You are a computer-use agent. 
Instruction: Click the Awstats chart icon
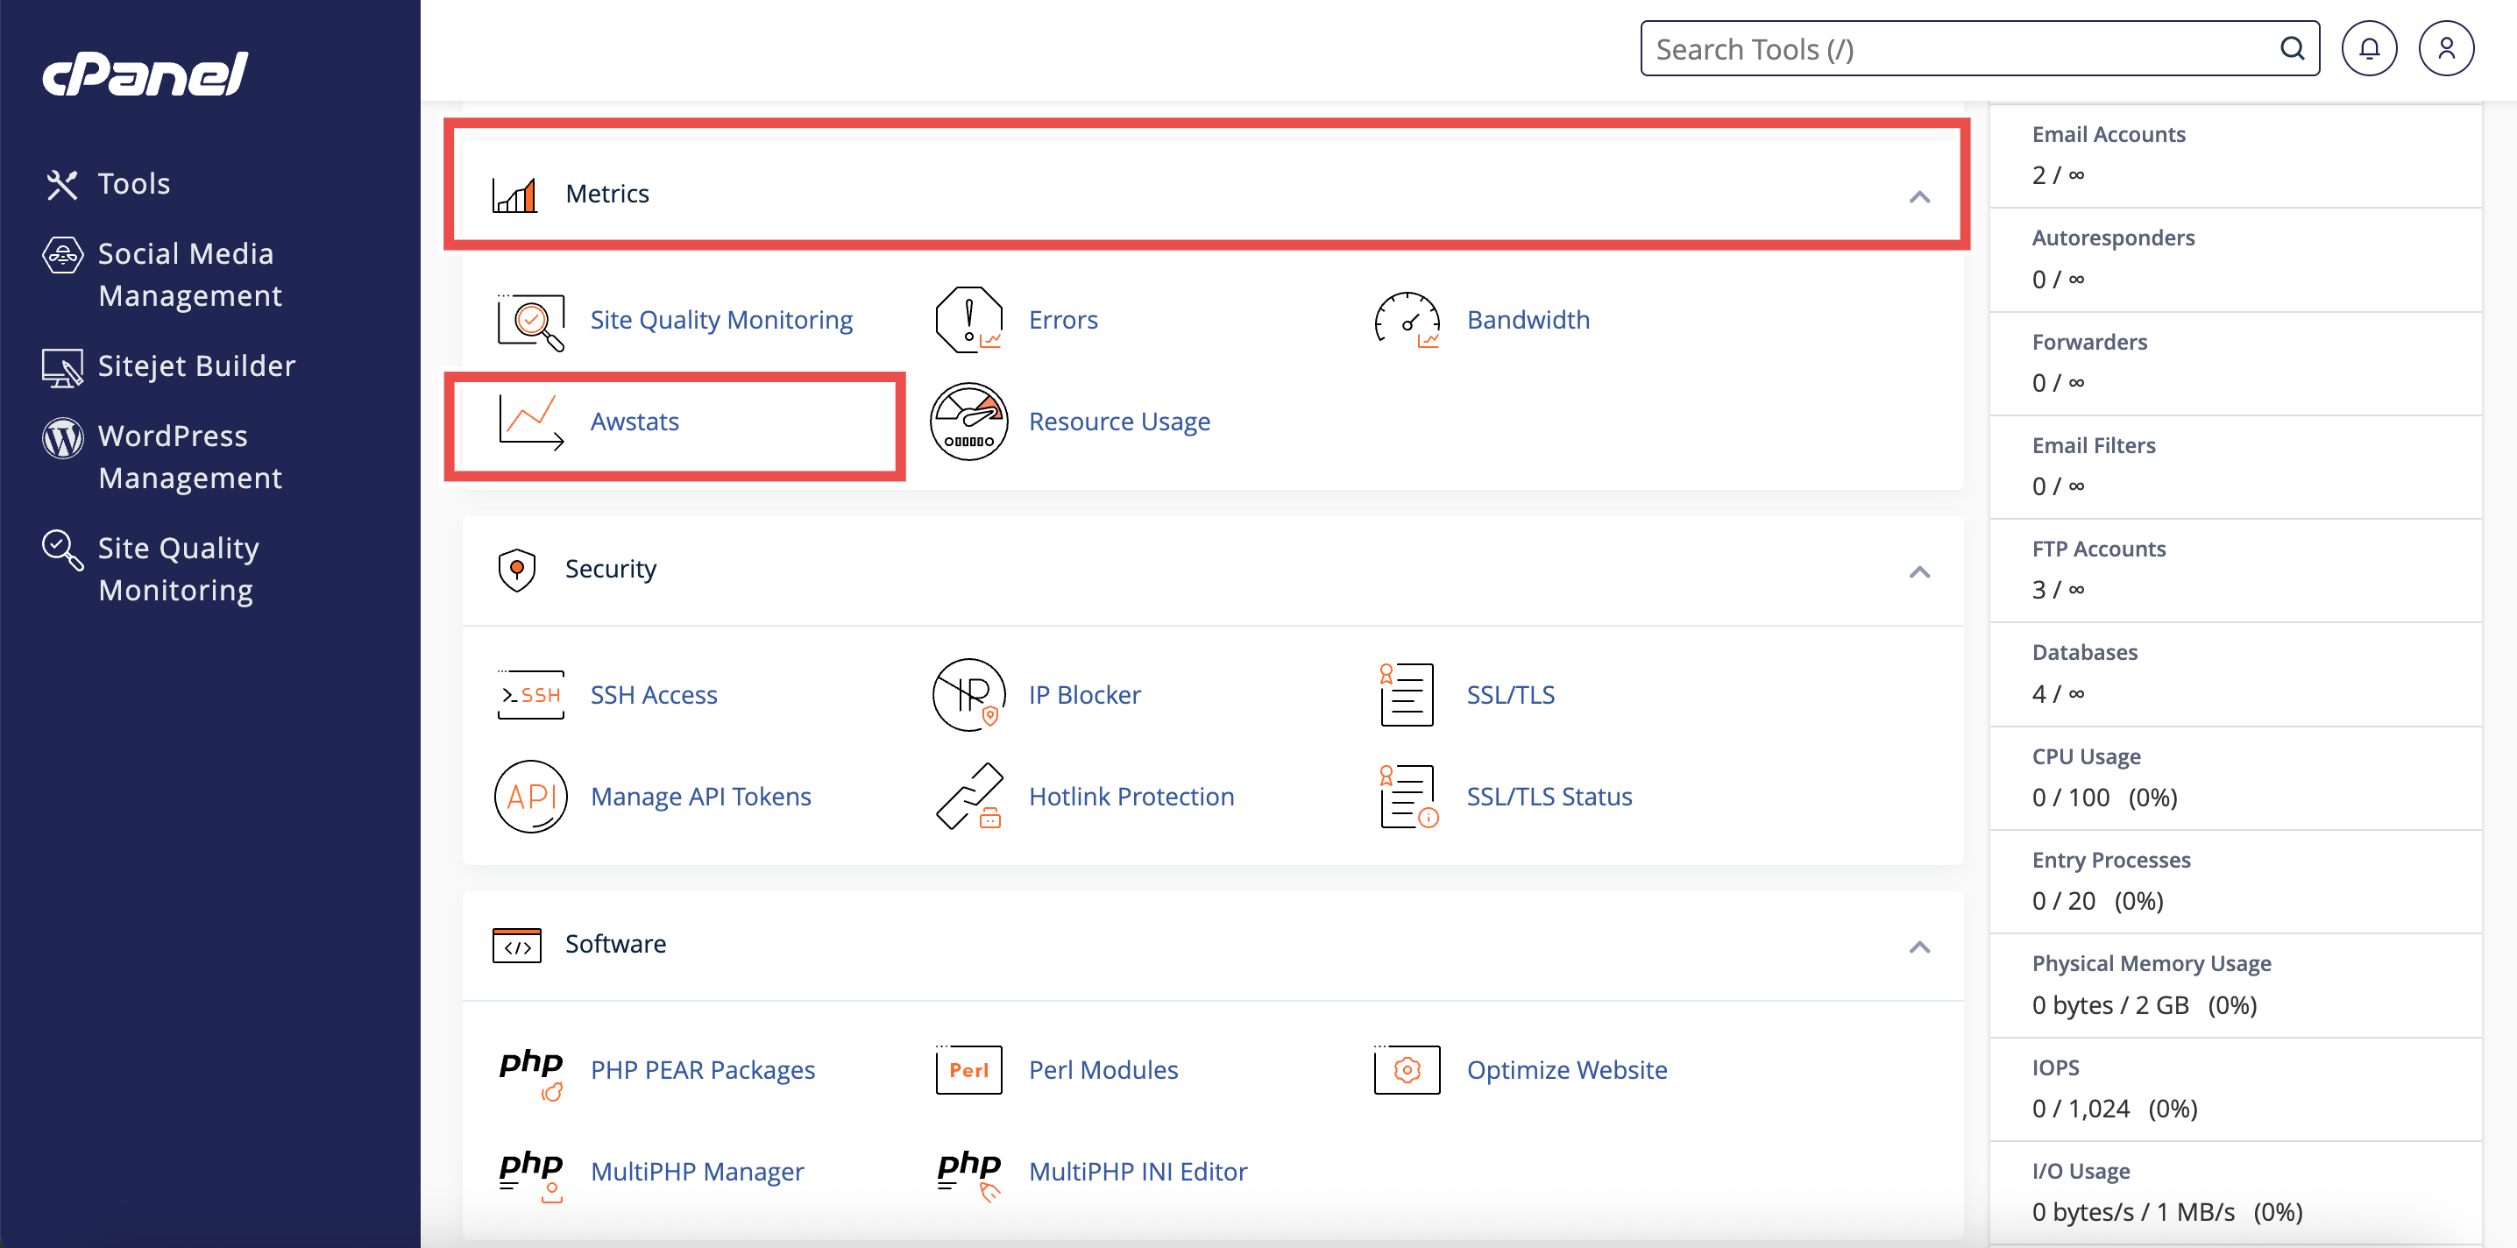pyautogui.click(x=530, y=422)
